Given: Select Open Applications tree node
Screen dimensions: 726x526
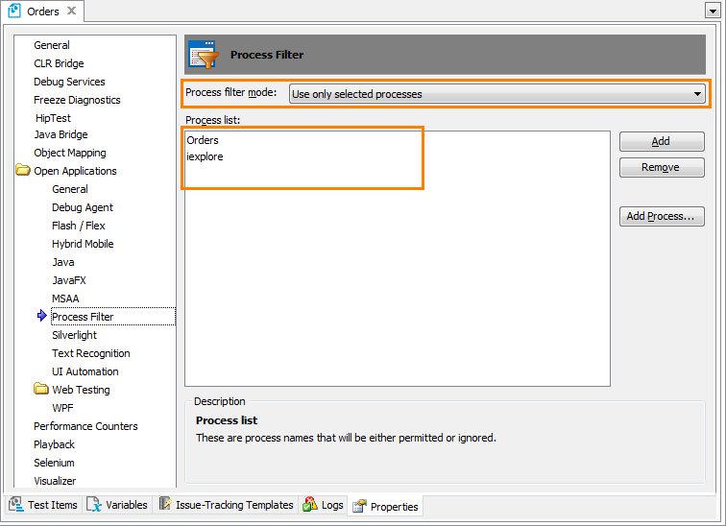Looking at the screenshot, I should [75, 171].
